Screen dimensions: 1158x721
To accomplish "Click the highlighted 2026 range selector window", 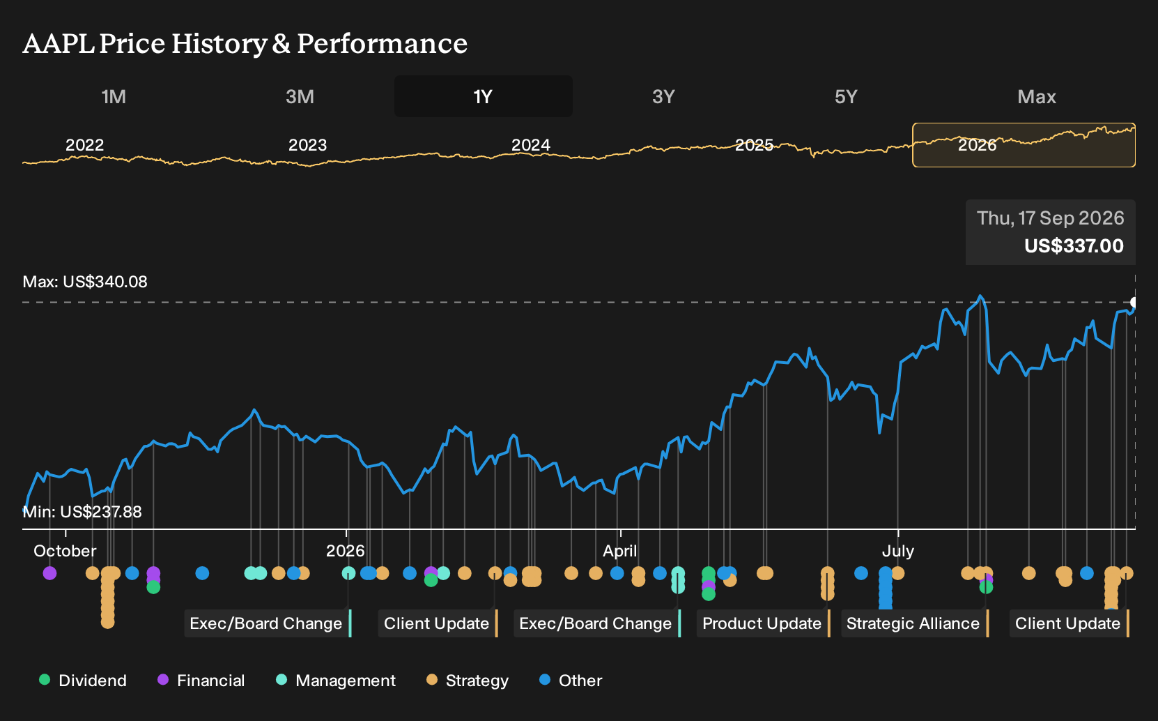I will pyautogui.click(x=1024, y=145).
